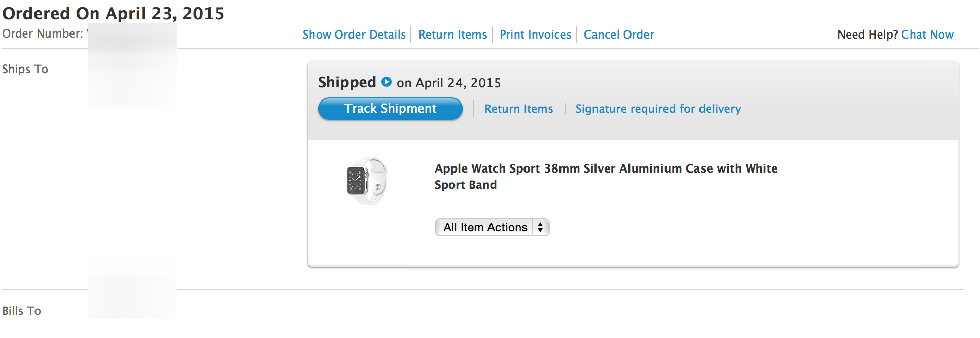The image size is (980, 338).
Task: Click the Apple Watch product image
Action: 367,181
